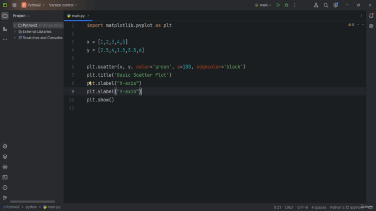Click intention bulb on line 8

(90, 83)
